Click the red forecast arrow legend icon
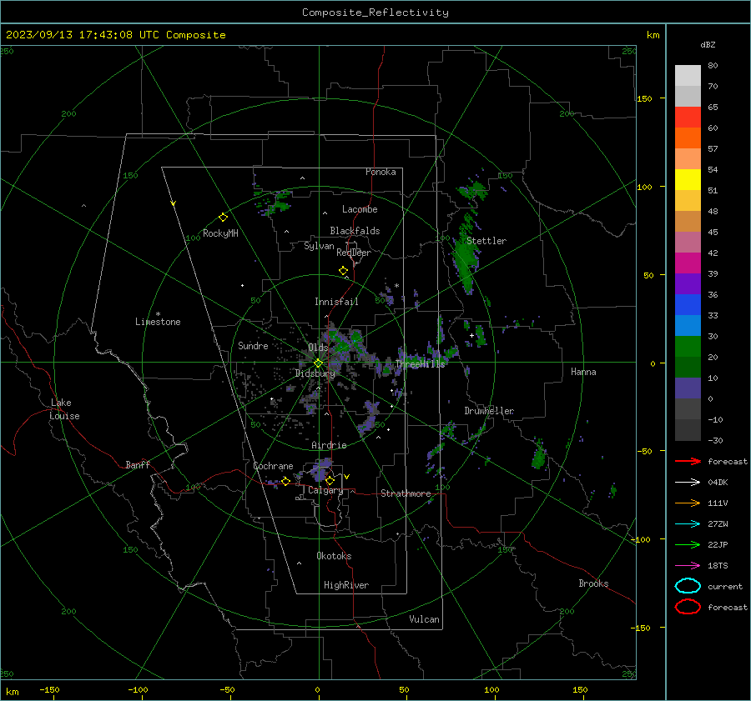The height and width of the screenshot is (701, 751). click(688, 461)
